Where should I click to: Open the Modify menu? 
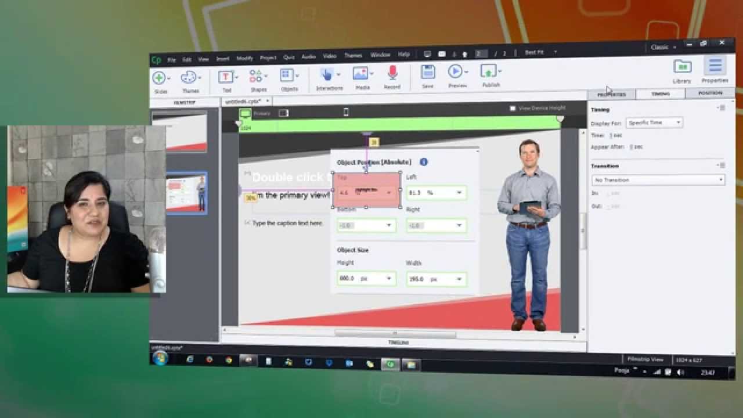(x=244, y=58)
